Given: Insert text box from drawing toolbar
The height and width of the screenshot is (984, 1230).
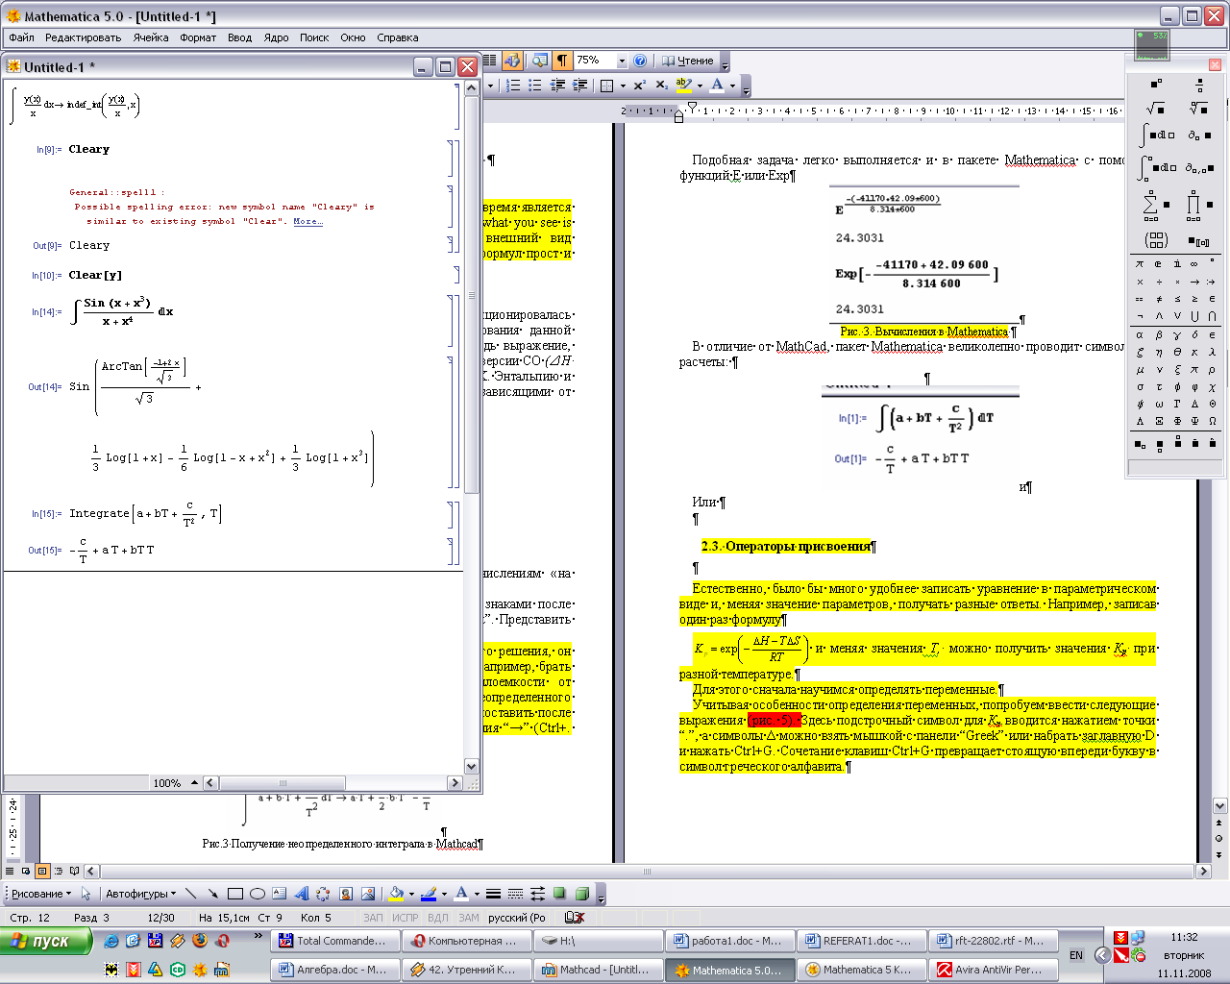Looking at the screenshot, I should [x=279, y=894].
